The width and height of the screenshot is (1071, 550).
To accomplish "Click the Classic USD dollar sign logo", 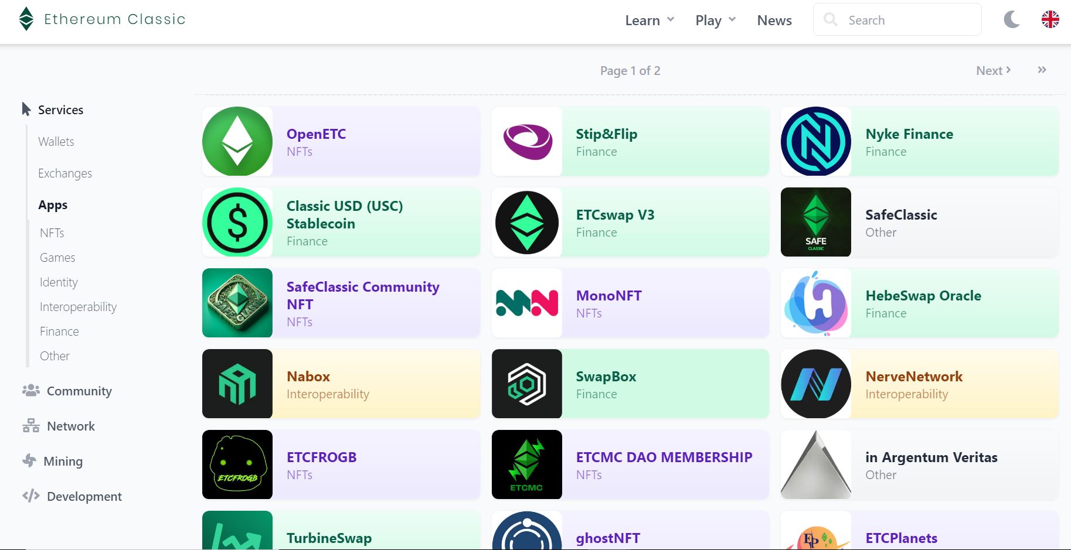I will pyautogui.click(x=237, y=222).
